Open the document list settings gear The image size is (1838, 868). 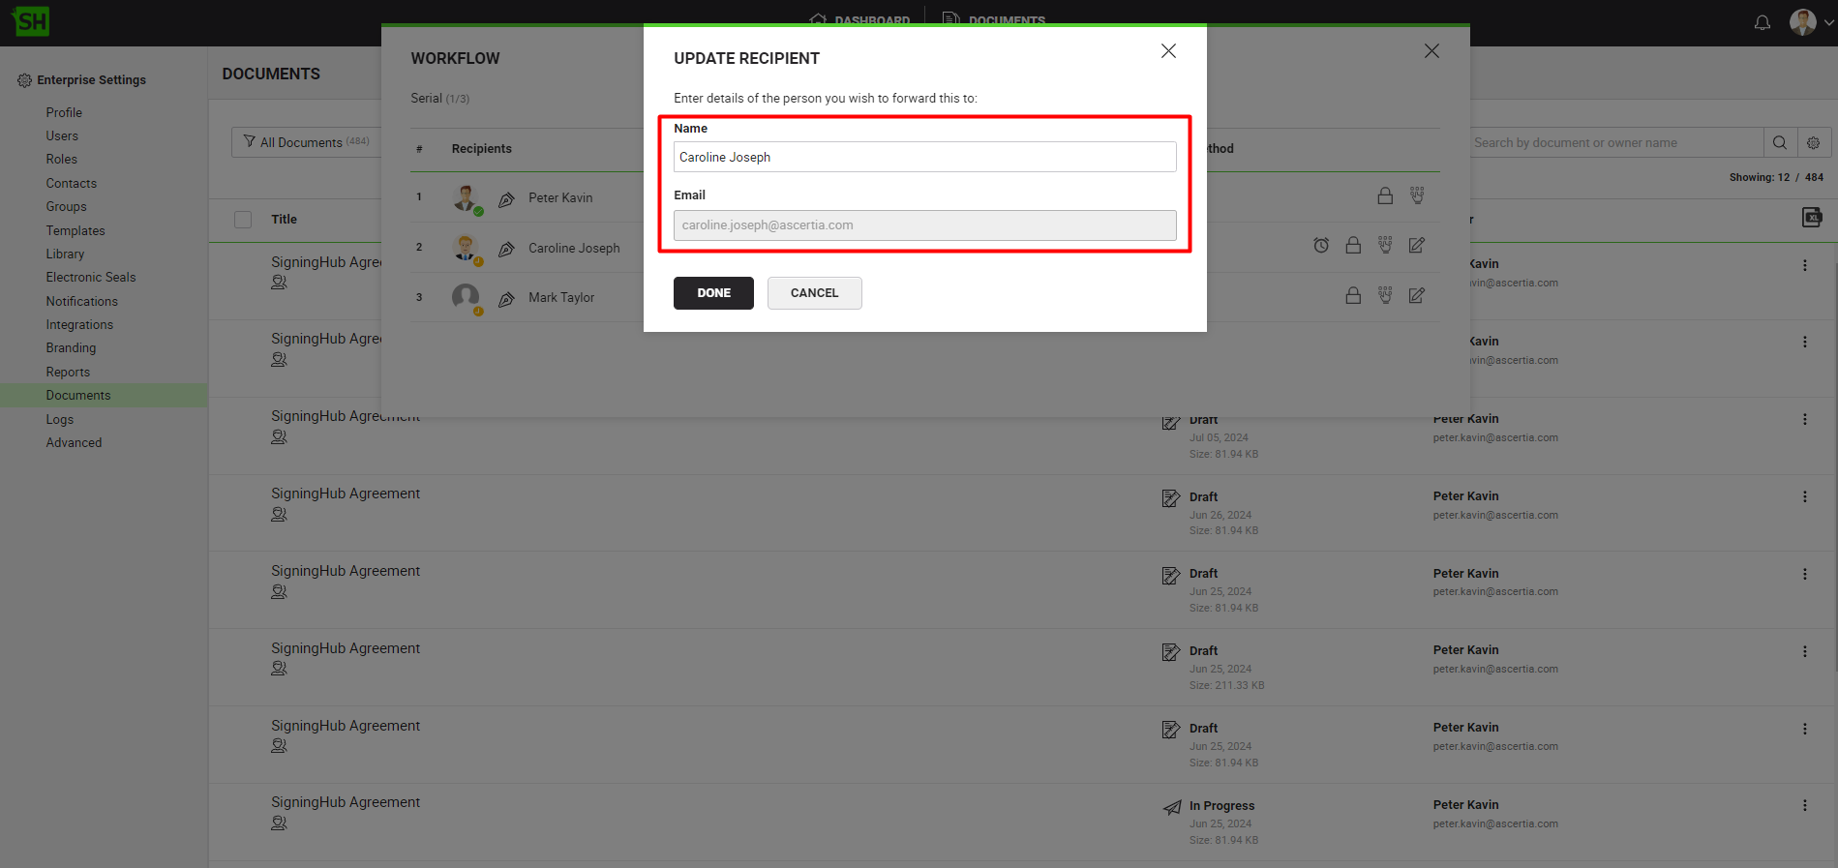pyautogui.click(x=1814, y=143)
